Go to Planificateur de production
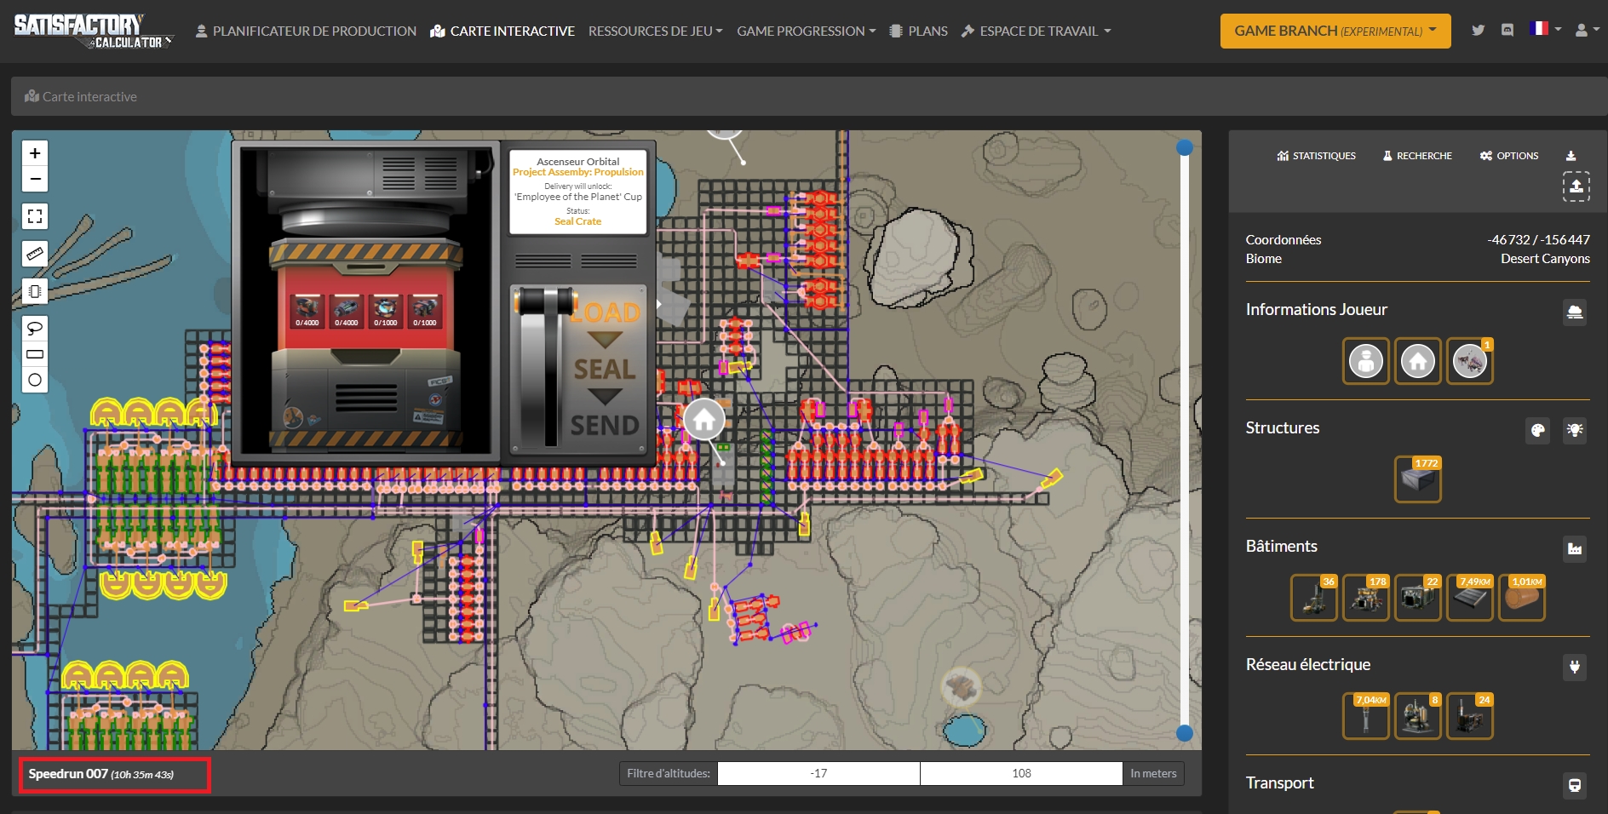The height and width of the screenshot is (814, 1608). pyautogui.click(x=306, y=32)
